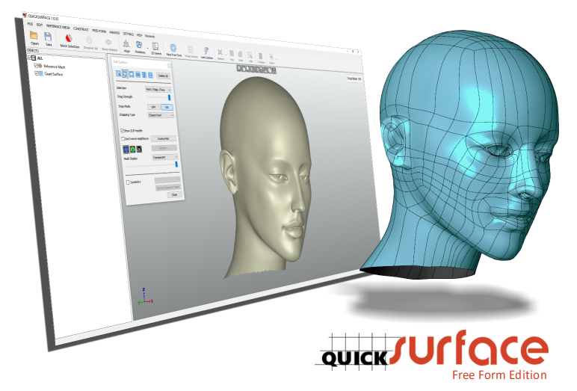Click the Snap Mode ON indicator in viewport

pos(354,78)
